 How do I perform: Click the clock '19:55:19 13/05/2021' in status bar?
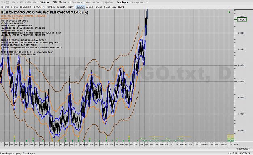[239, 153]
